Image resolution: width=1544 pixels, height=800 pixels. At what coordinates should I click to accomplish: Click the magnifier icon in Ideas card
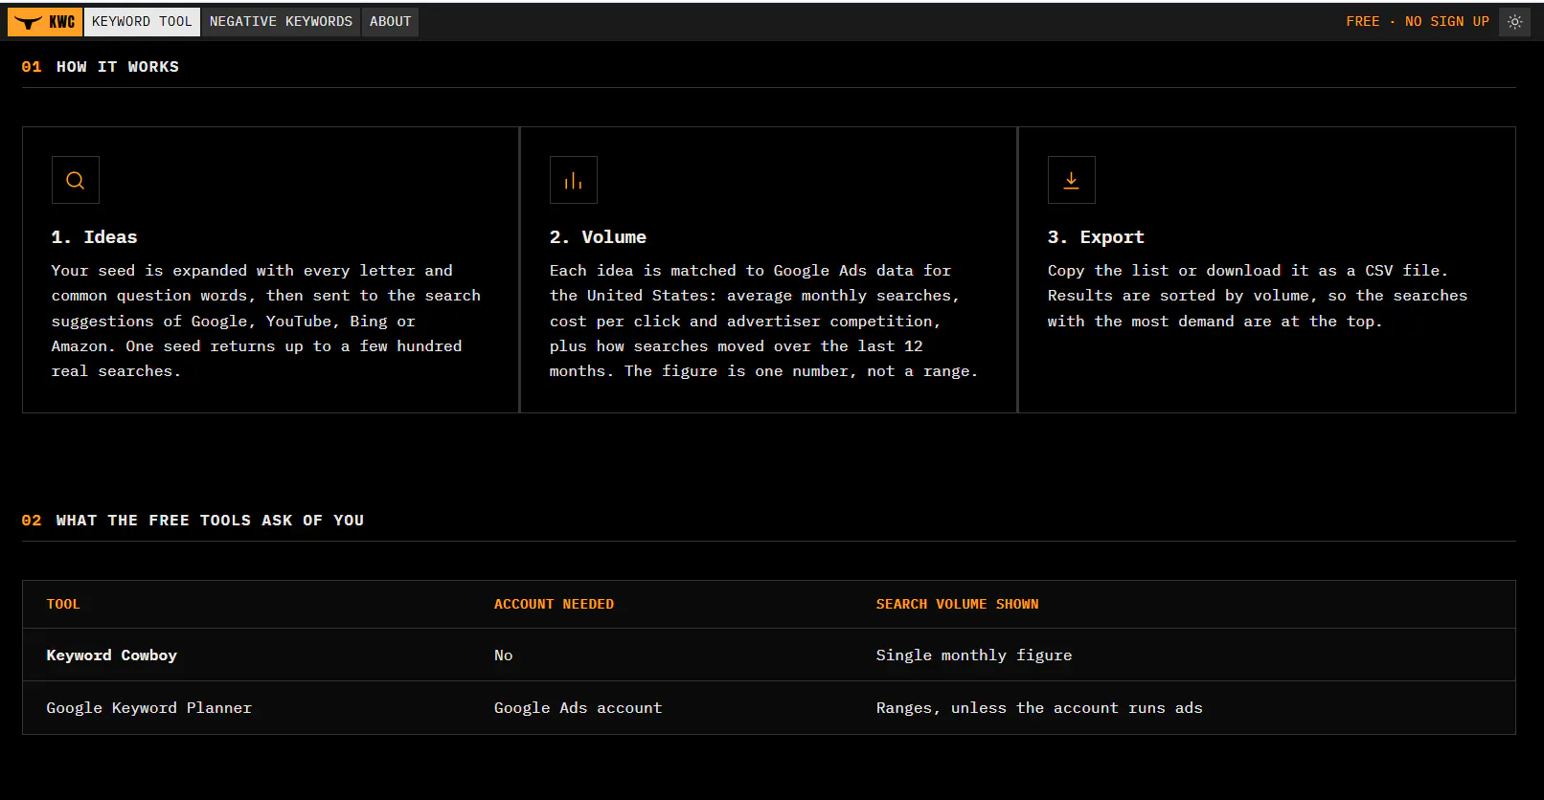[x=76, y=180]
